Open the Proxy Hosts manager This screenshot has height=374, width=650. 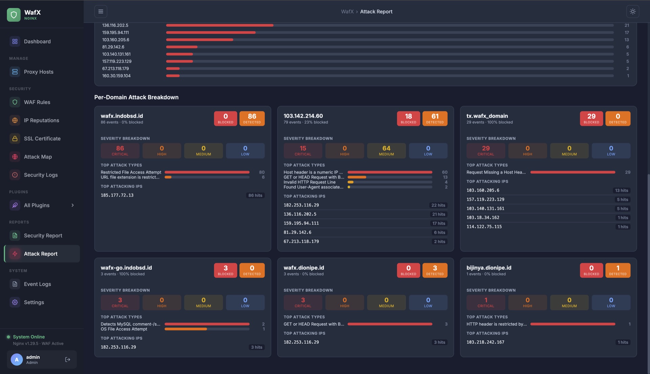38,72
